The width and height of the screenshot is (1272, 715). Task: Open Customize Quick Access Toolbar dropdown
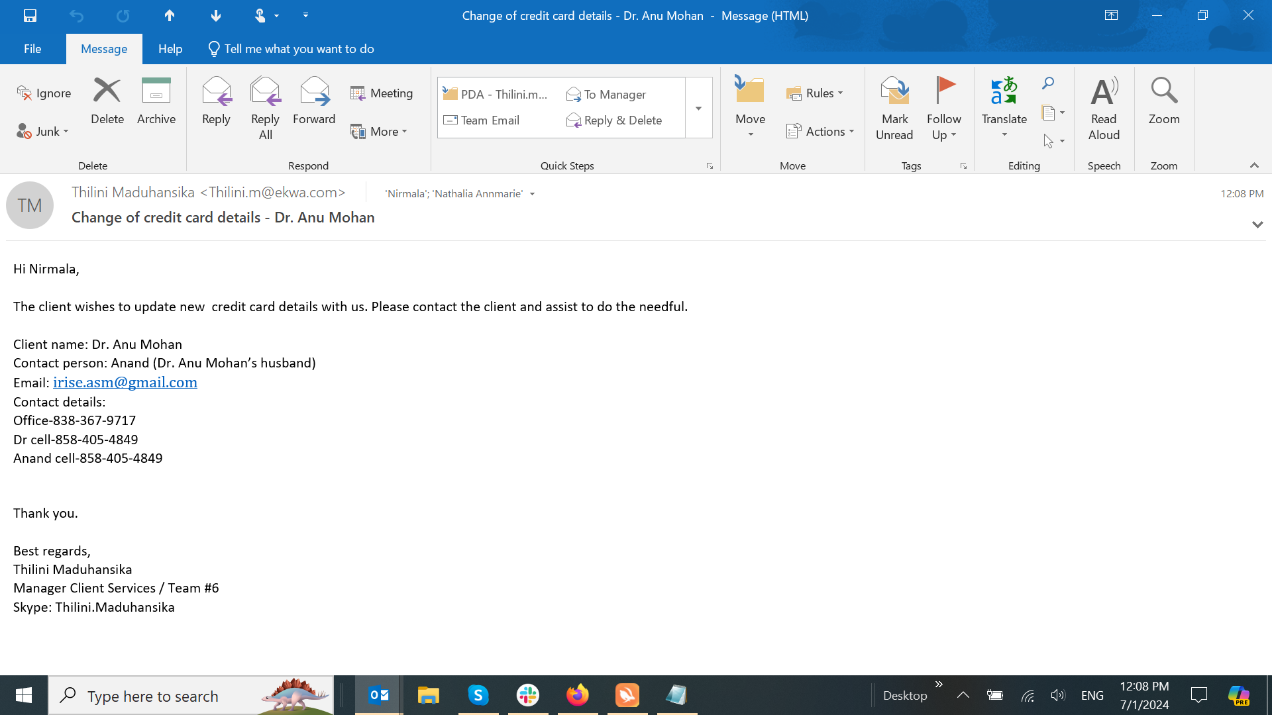305,15
